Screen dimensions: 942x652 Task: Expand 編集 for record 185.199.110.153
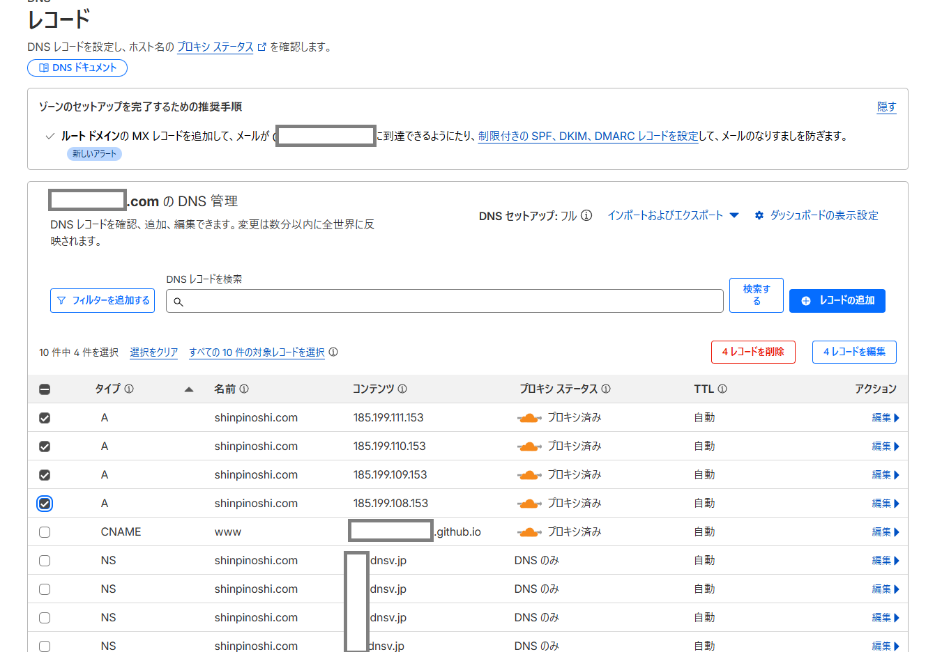coord(886,447)
